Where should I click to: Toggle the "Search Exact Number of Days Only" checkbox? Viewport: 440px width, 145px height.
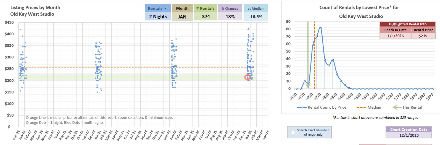293,132
